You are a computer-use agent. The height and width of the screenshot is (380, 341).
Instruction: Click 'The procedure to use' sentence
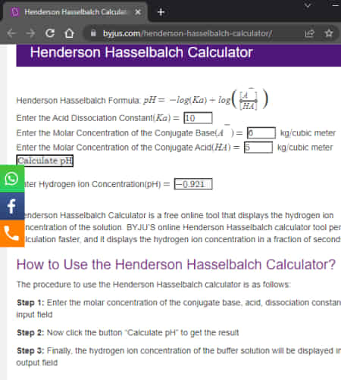[x=154, y=285]
